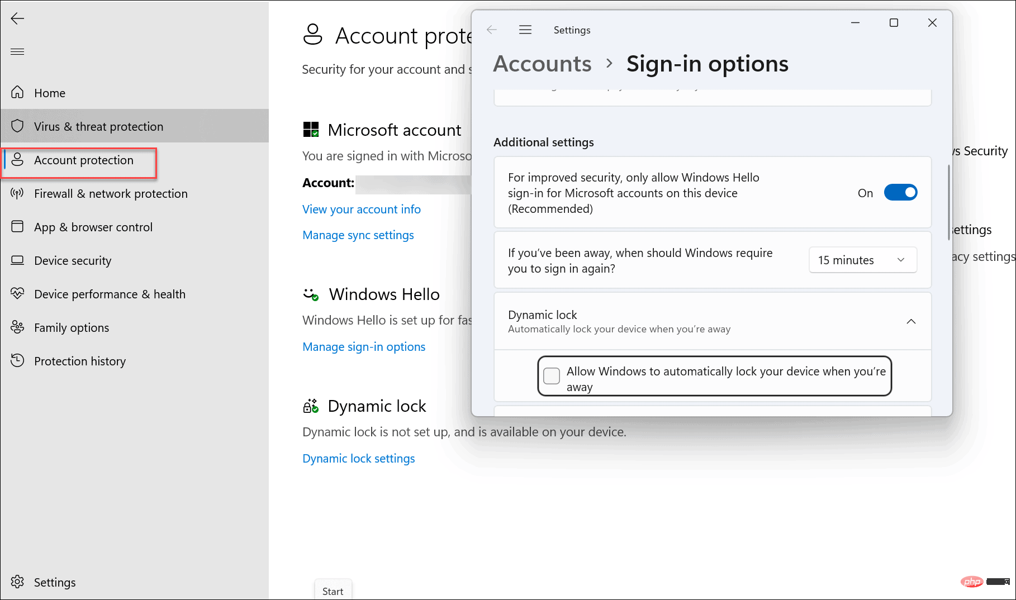Open Dynamic lock settings link
Image resolution: width=1016 pixels, height=600 pixels.
358,458
